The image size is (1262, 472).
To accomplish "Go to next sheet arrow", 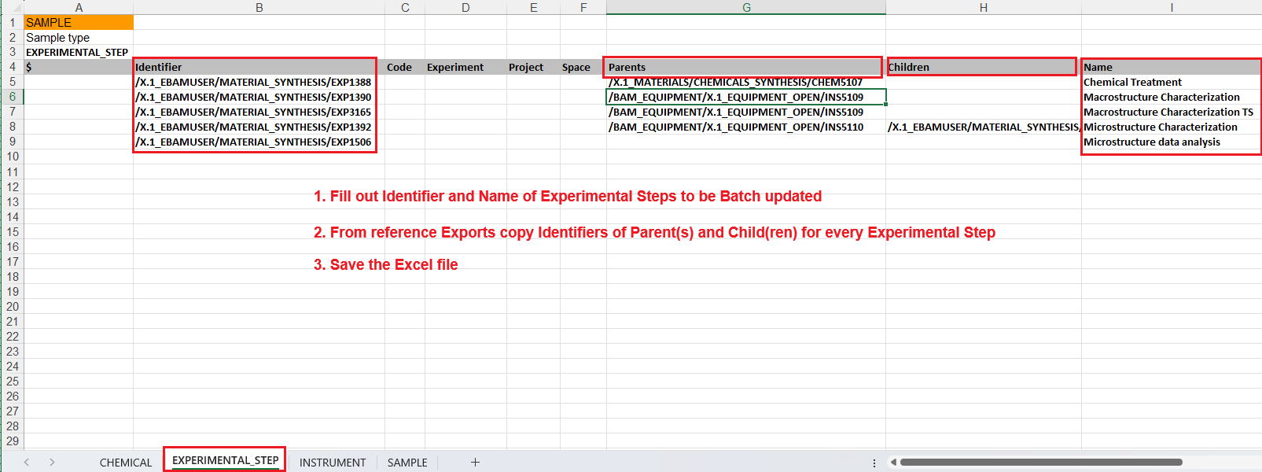I will pyautogui.click(x=52, y=463).
